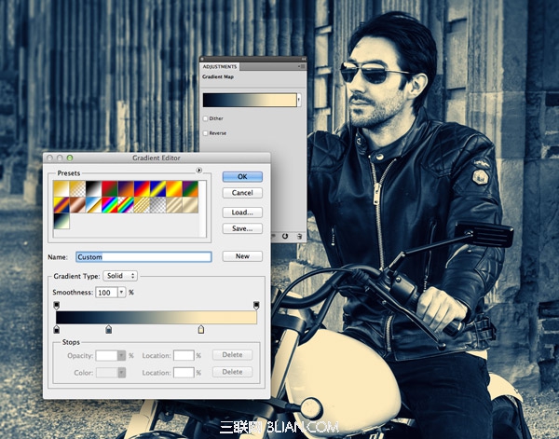Switch to the ADJUSTMENTS tab

click(220, 67)
